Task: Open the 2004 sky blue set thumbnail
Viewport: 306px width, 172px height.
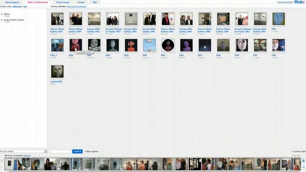Action: (x=150, y=45)
